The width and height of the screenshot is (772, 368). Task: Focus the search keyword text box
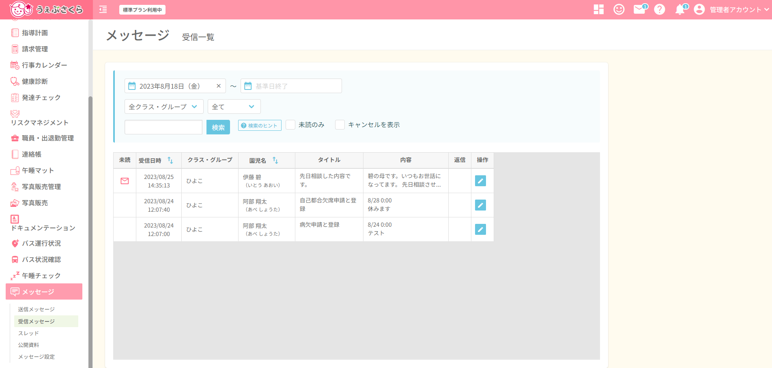click(x=163, y=127)
